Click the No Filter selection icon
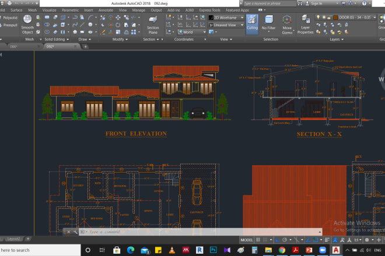The width and height of the screenshot is (385, 256). click(269, 23)
